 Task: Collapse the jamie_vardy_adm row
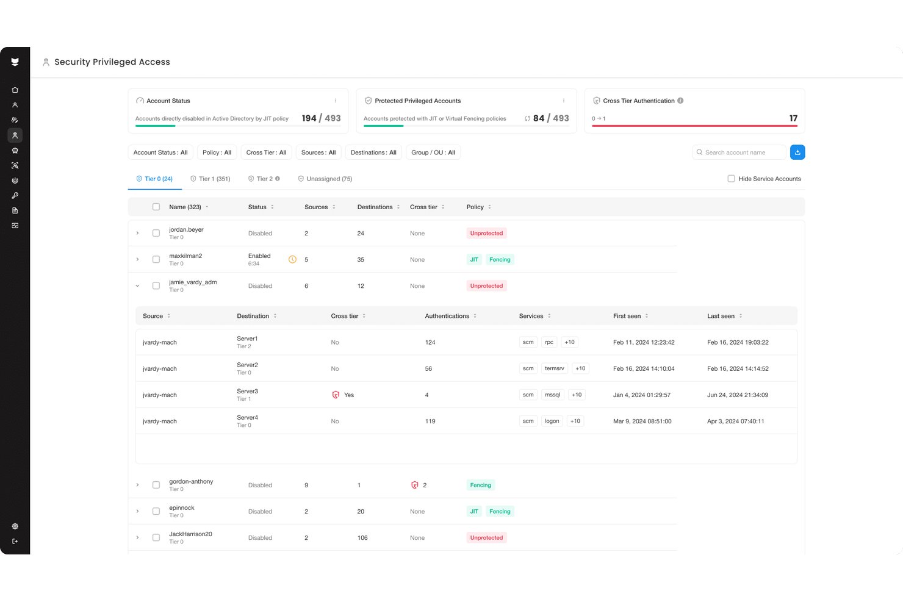137,285
